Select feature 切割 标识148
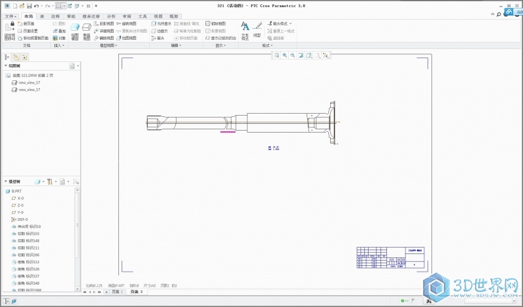Viewport: 523px width, 307px height. point(25,240)
